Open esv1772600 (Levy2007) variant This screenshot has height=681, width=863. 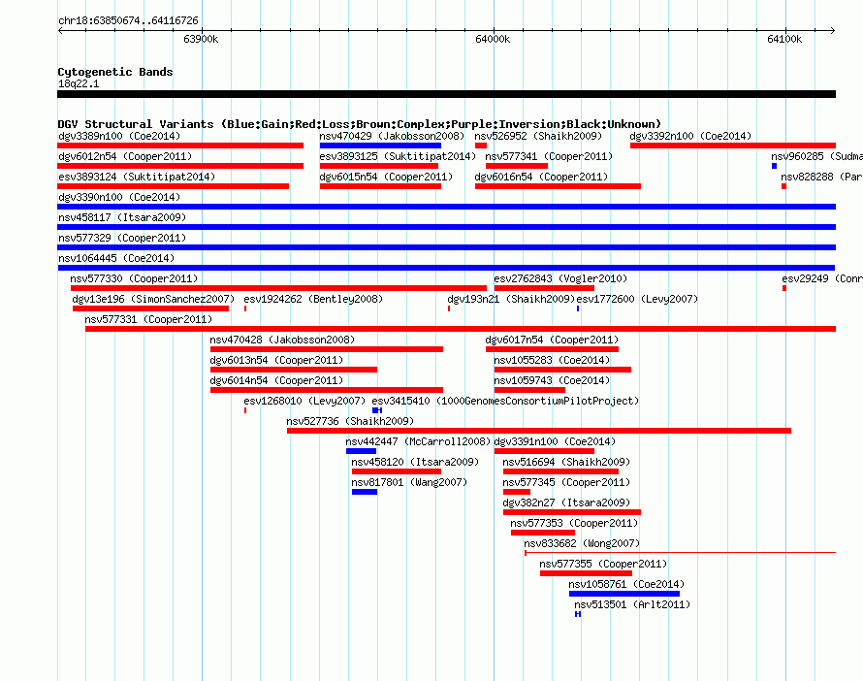click(578, 308)
